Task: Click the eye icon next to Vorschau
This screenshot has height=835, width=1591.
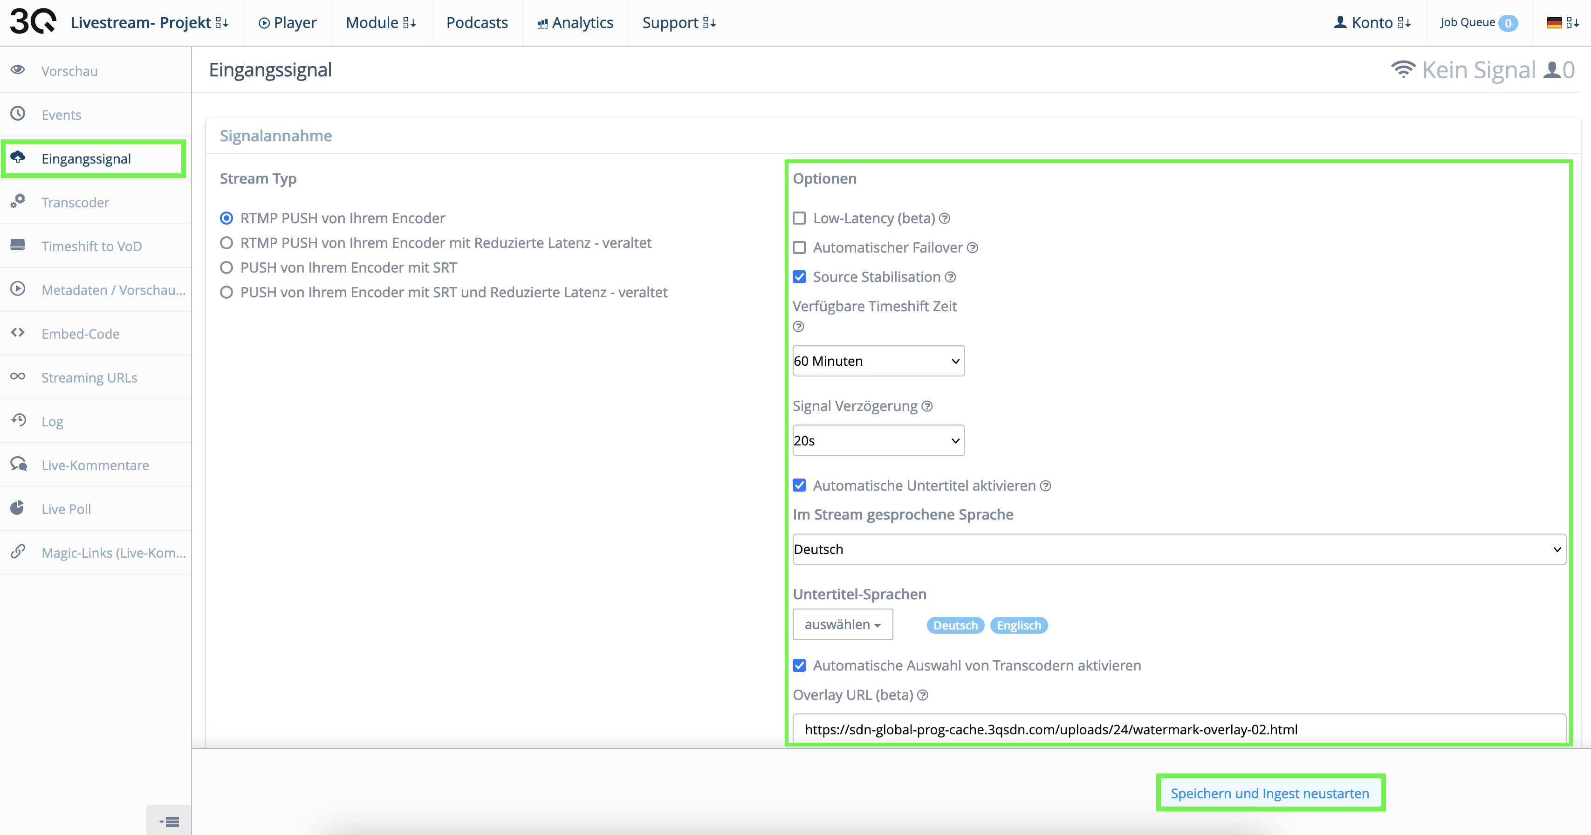Action: (18, 70)
